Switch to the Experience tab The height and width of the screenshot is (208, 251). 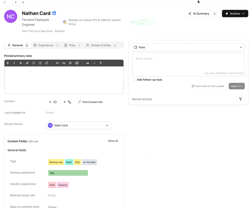pyautogui.click(x=46, y=45)
